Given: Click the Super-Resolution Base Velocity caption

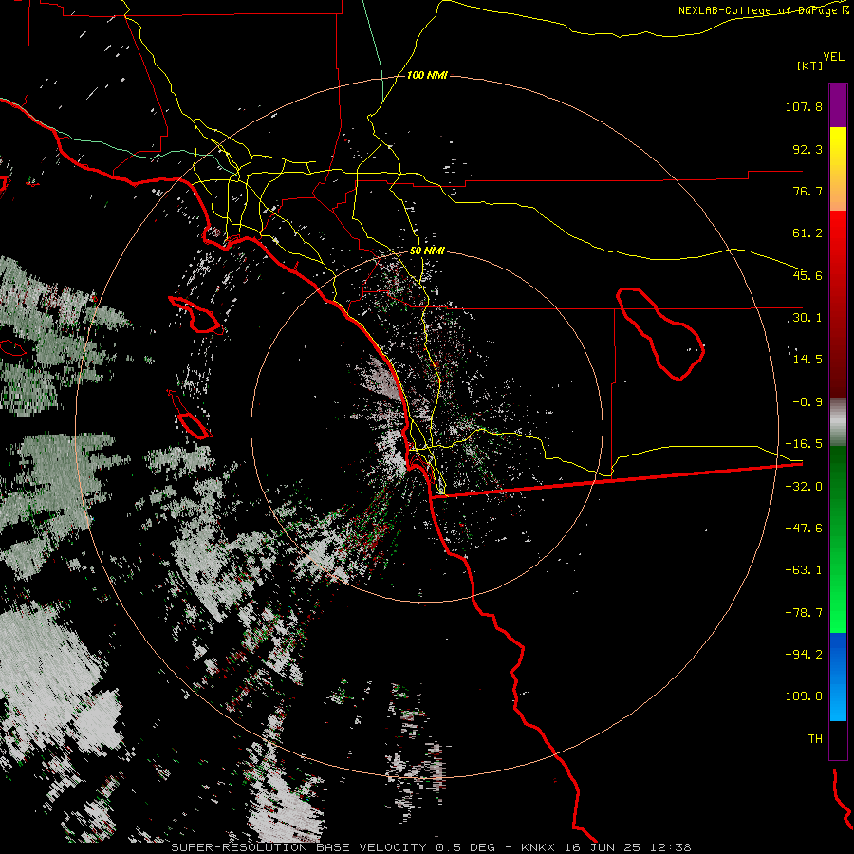Looking at the screenshot, I should coord(431,847).
